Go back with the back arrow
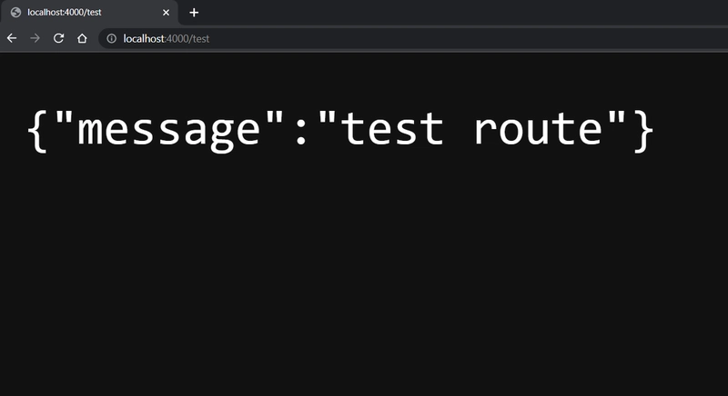Viewport: 728px width, 396px height. pos(12,38)
